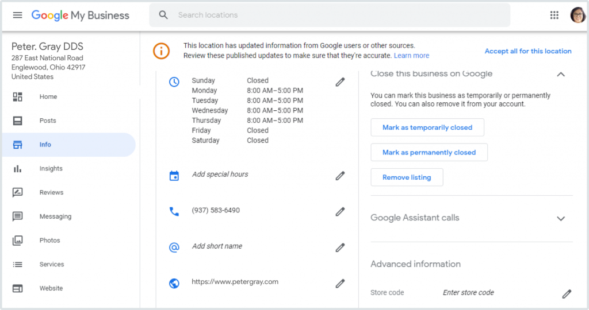The image size is (589, 310).
Task: Collapse Close this business section
Action: pos(560,74)
